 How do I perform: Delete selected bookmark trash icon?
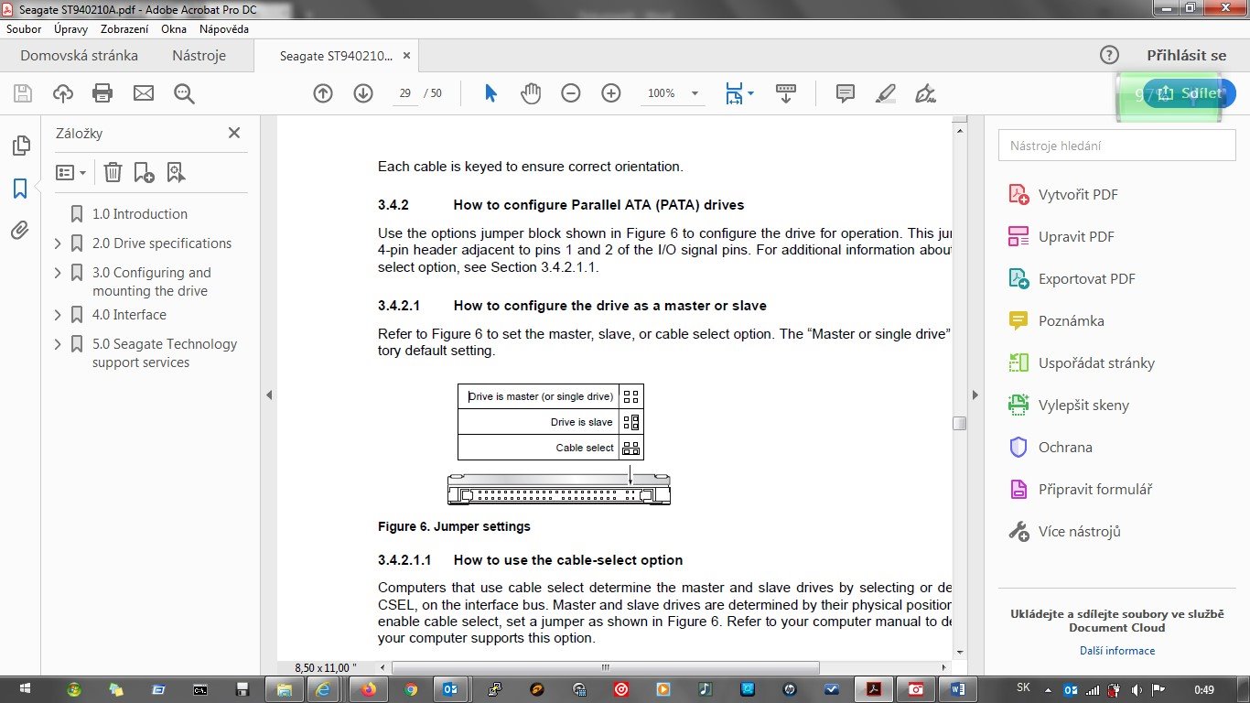click(x=113, y=172)
